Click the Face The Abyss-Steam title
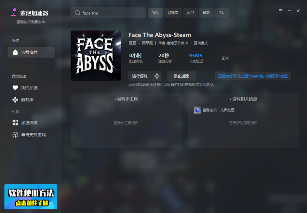The width and height of the screenshot is (307, 213). [x=160, y=35]
